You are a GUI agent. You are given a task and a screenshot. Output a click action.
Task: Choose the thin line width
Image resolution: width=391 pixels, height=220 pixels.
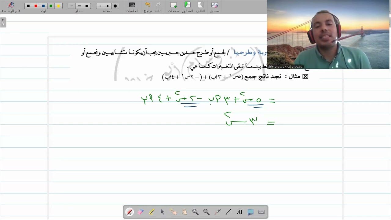72,6
